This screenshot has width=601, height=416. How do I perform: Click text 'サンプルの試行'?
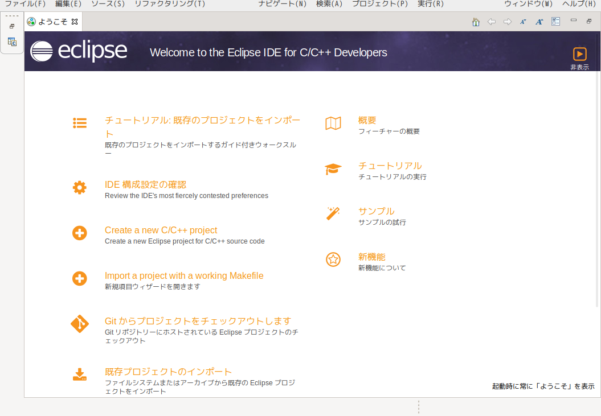click(382, 222)
